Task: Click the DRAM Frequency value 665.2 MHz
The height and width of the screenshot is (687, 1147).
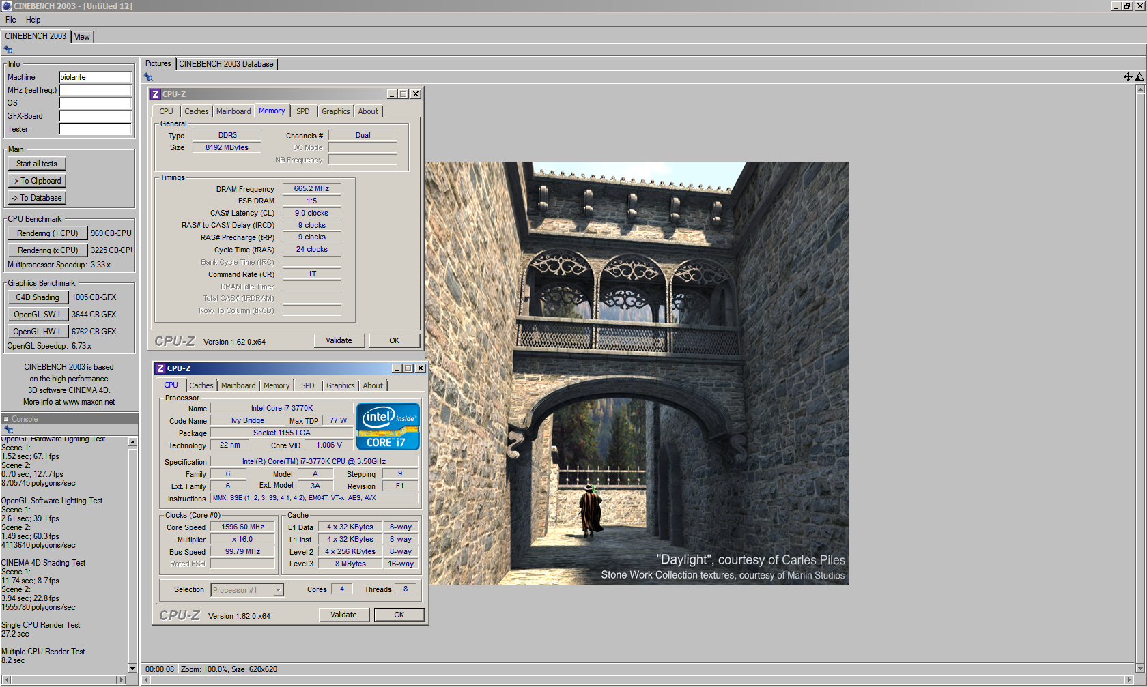Action: click(311, 188)
